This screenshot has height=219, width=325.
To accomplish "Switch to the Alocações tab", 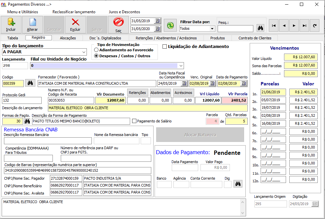I will tap(68, 38).
